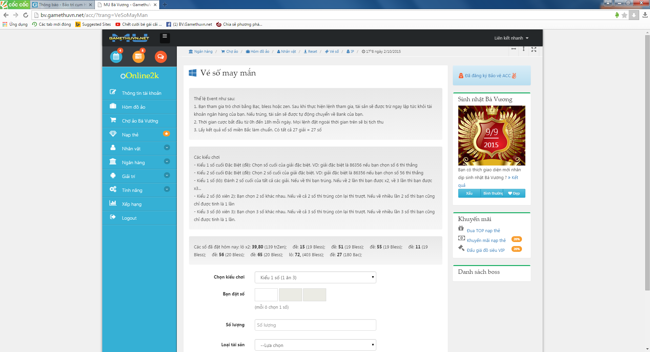Open a new browser tab

tap(165, 4)
